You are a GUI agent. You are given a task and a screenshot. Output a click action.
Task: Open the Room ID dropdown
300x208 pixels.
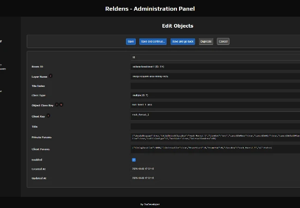click(x=215, y=67)
